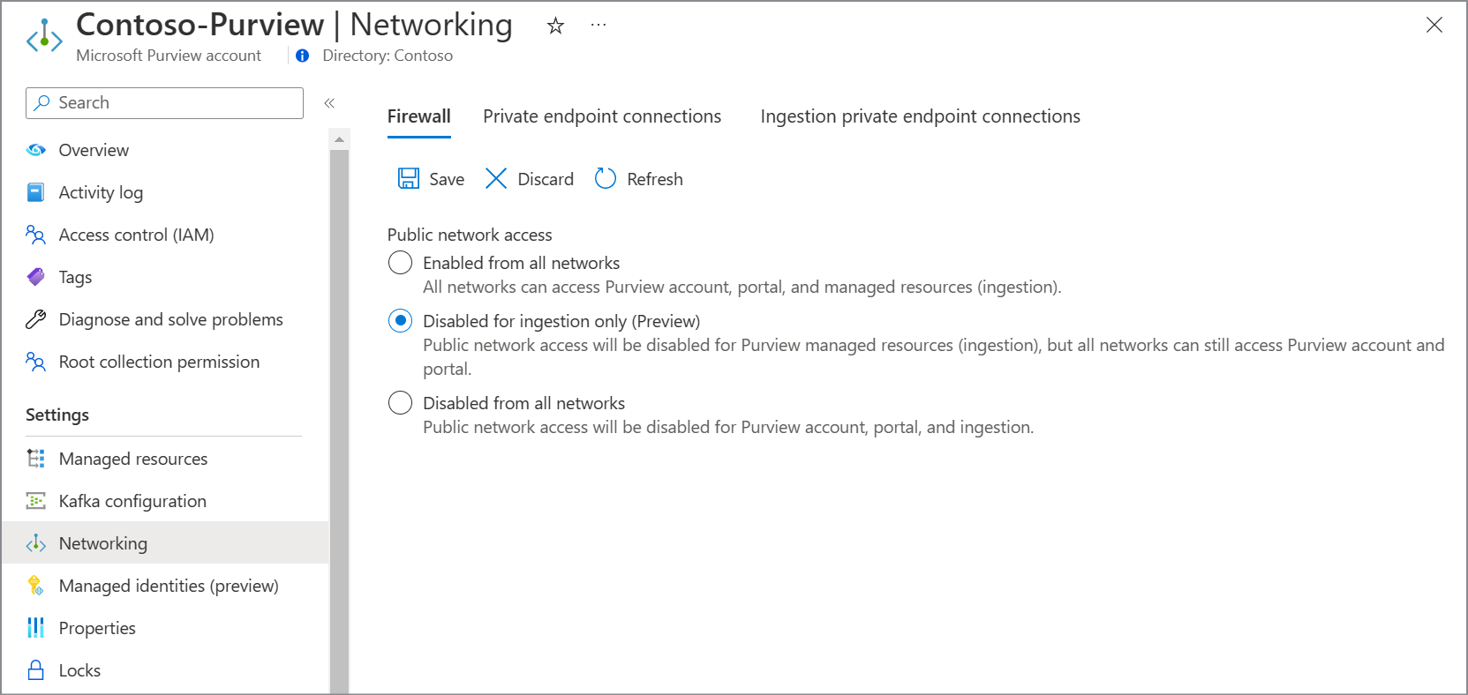Click Diagnose and solve problems icon
This screenshot has height=695, width=1468.
pos(35,319)
